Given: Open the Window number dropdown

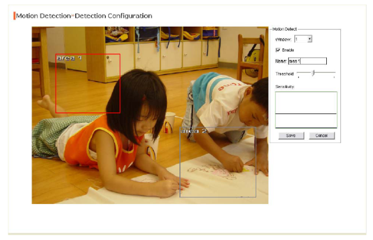Looking at the screenshot, I should [309, 39].
